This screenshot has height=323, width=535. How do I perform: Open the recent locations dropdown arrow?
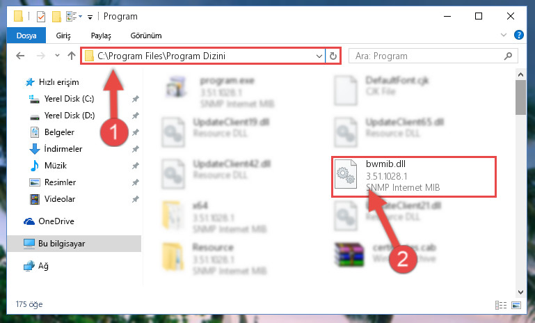57,55
